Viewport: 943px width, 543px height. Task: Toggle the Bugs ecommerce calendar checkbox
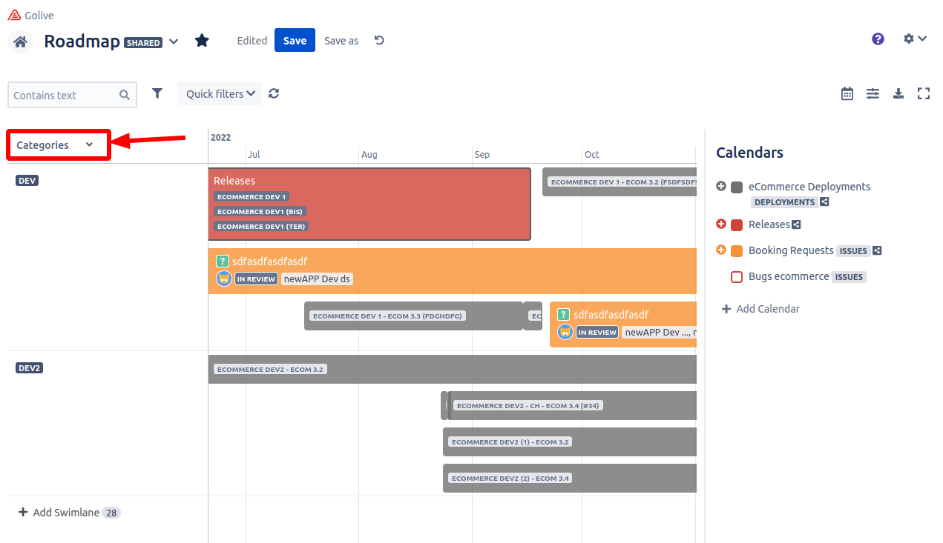(x=737, y=277)
